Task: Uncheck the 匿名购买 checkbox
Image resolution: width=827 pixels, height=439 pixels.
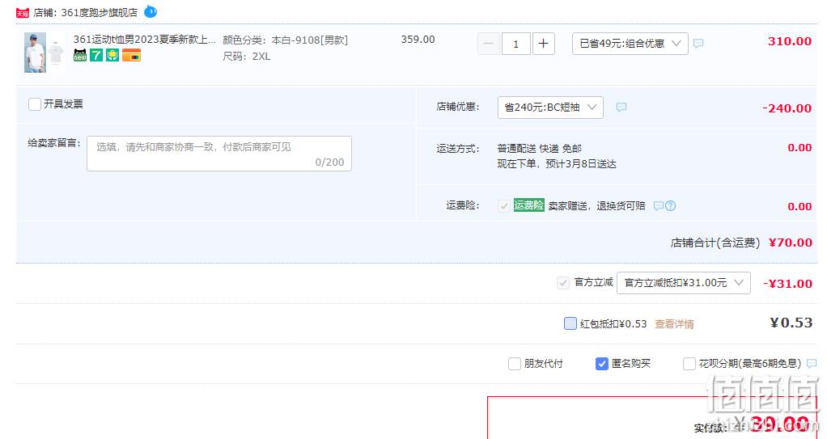Action: 602,364
